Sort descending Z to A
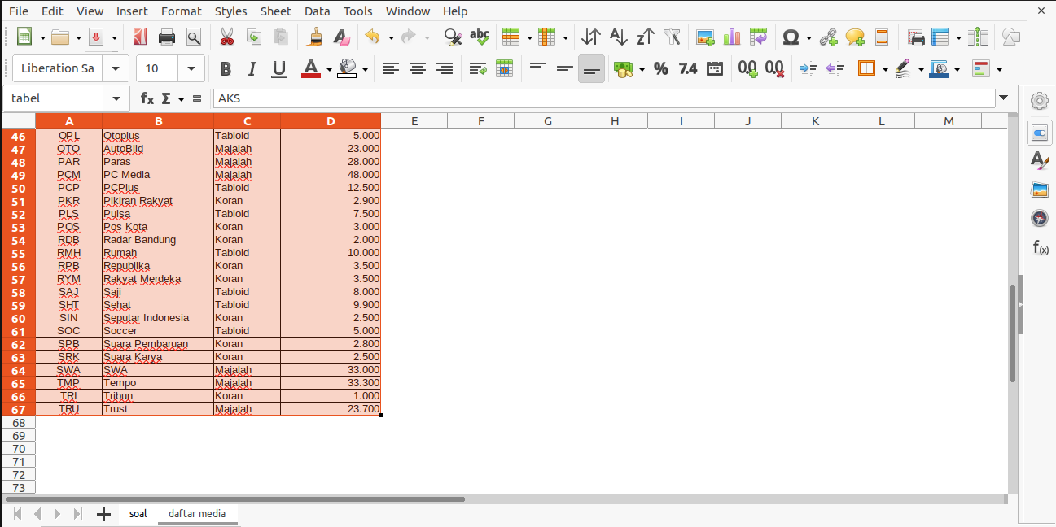Viewport: 1056px width, 527px height. coord(645,37)
